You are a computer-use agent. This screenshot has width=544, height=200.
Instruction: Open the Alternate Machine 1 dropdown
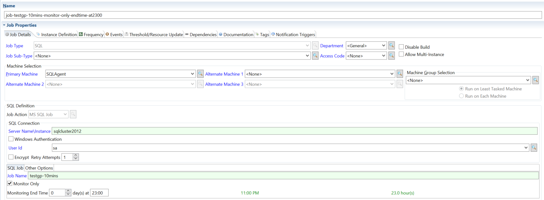(392, 74)
